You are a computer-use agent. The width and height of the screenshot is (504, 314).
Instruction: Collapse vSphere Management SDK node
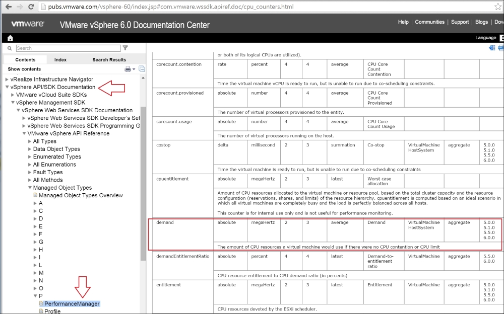tap(13, 103)
